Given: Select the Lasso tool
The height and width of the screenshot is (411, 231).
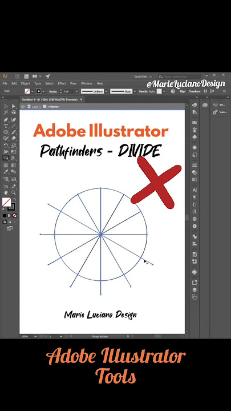Looking at the screenshot, I should coord(14,112).
